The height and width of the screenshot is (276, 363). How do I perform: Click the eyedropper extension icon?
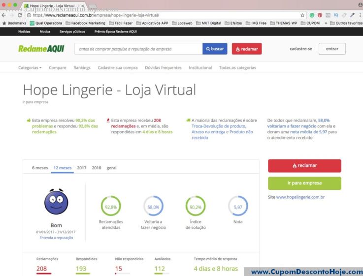point(352,15)
